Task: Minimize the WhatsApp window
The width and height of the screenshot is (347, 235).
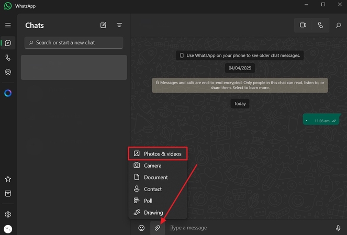Action: [306, 4]
